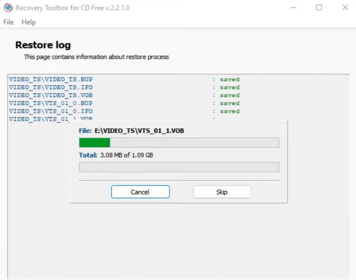Click the Total progress bar
Screen dimensions: 356x280
(179, 167)
